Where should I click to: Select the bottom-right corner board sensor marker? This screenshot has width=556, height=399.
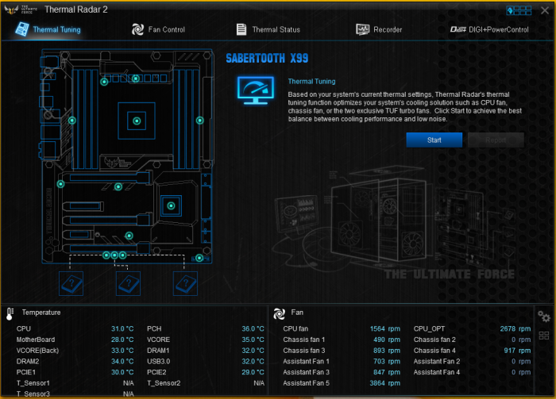point(199,258)
